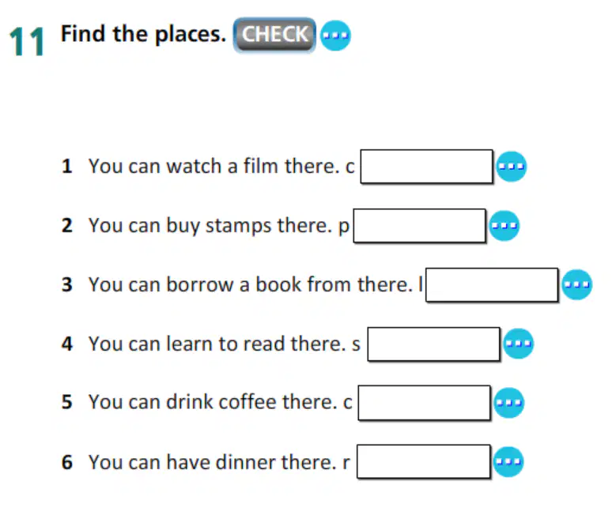Click the sentence 'You can buy stamps there.'
Image resolution: width=616 pixels, height=511 pixels.
tap(210, 226)
